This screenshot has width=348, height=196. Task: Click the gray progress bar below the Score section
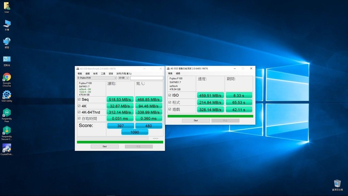click(x=112, y=138)
